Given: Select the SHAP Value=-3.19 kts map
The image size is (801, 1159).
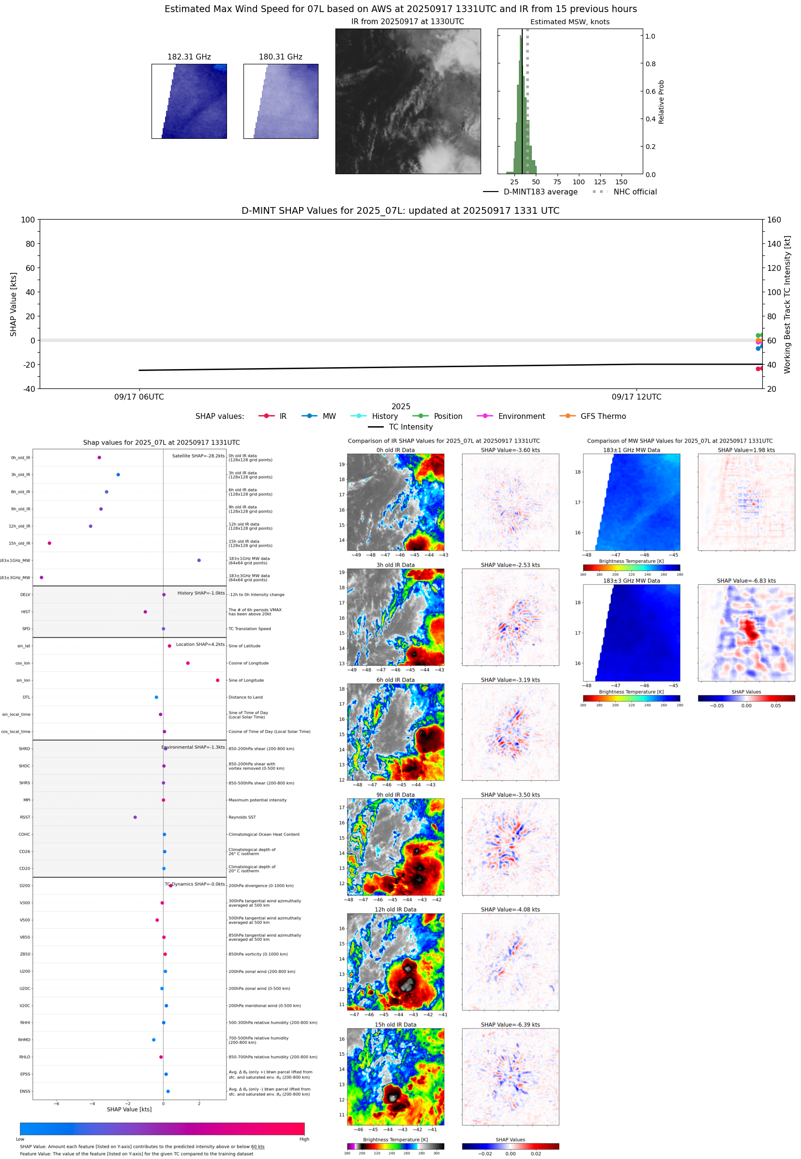Looking at the screenshot, I should point(511,732).
